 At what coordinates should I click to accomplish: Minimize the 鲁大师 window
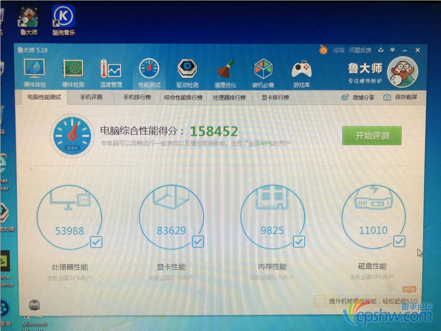405,51
